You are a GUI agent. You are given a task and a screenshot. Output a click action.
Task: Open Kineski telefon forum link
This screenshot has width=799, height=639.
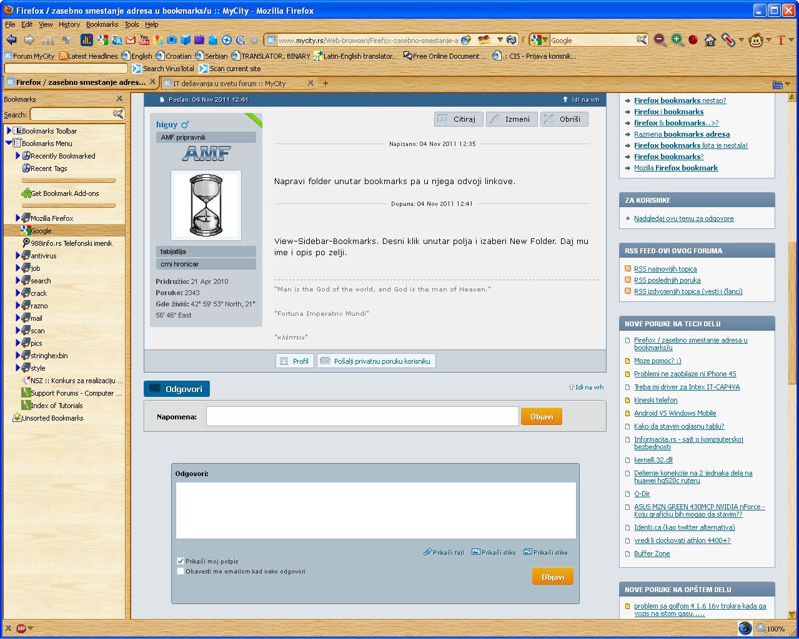pos(655,400)
